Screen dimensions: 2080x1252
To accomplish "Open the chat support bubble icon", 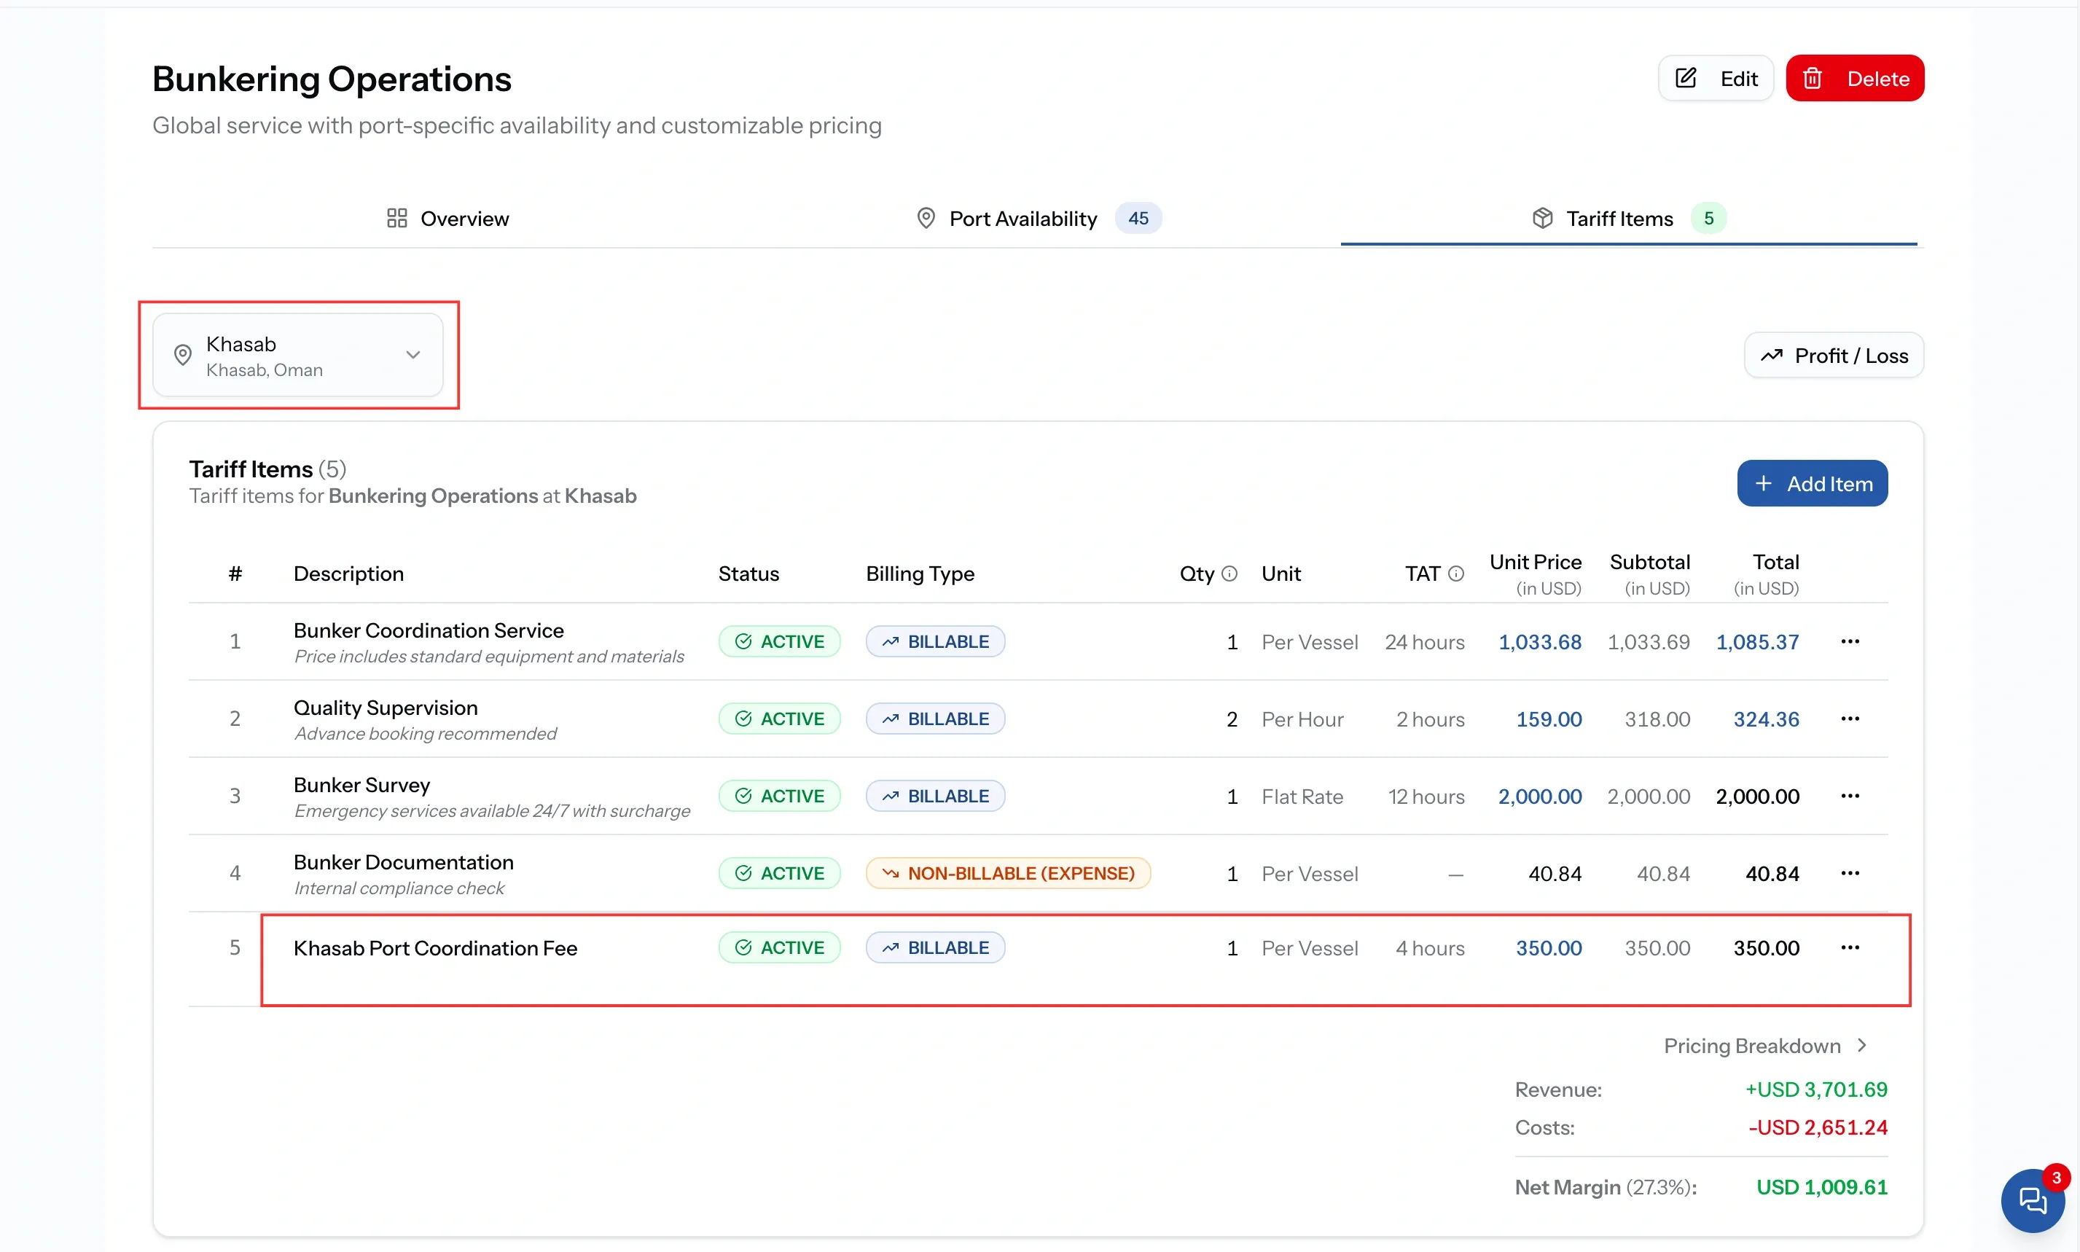I will tap(2032, 1200).
